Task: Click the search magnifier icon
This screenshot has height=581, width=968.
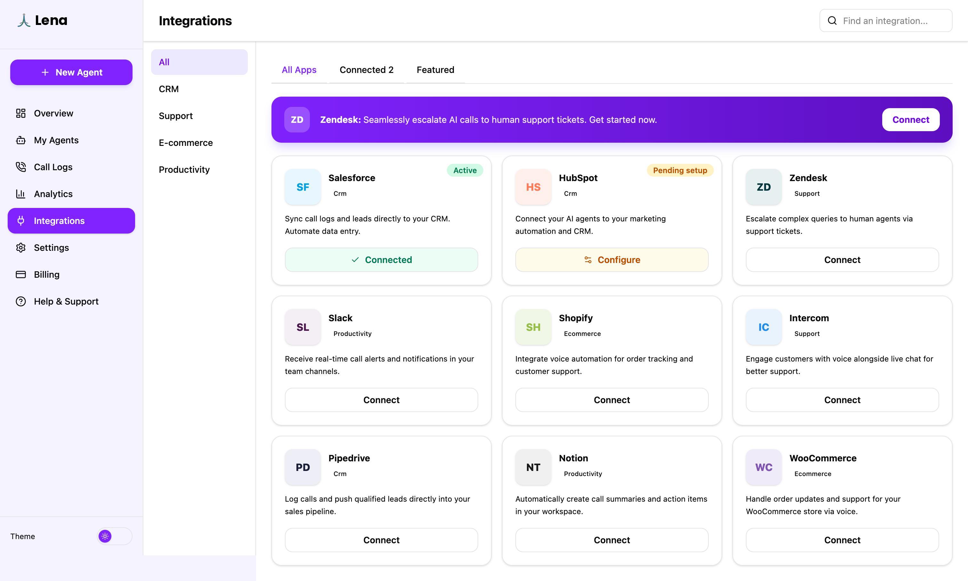Action: click(832, 21)
